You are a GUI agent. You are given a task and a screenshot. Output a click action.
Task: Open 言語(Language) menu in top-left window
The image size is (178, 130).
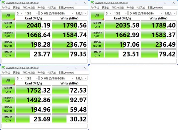click(66, 8)
